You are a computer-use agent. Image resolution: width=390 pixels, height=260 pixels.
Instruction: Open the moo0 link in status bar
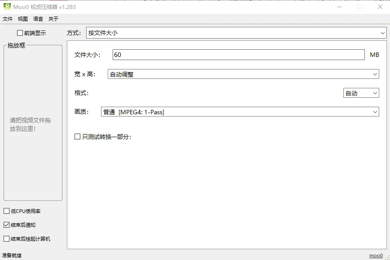[376, 256]
